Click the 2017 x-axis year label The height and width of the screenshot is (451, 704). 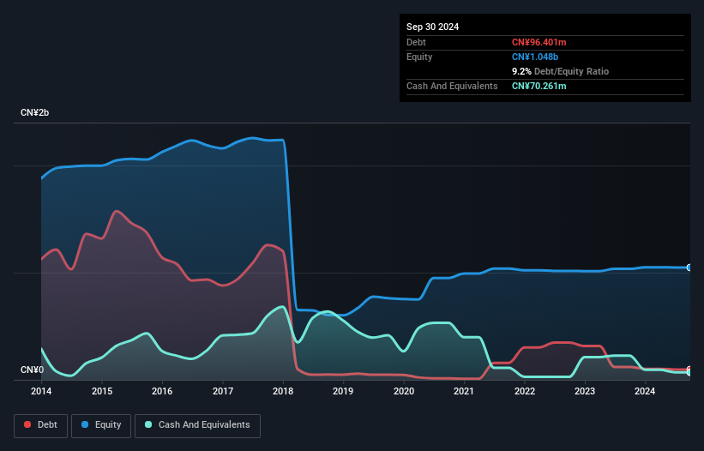click(x=223, y=391)
